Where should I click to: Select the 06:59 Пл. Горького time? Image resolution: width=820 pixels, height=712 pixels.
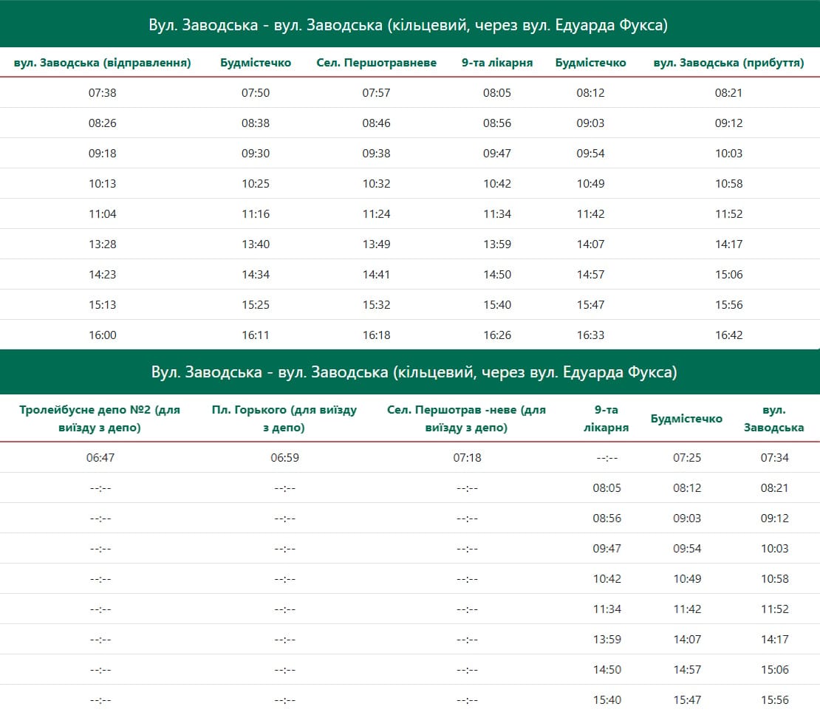284,458
